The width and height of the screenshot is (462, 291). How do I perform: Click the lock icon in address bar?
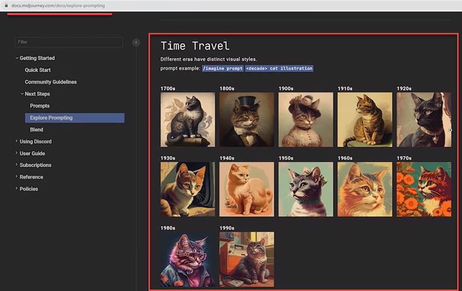click(6, 6)
